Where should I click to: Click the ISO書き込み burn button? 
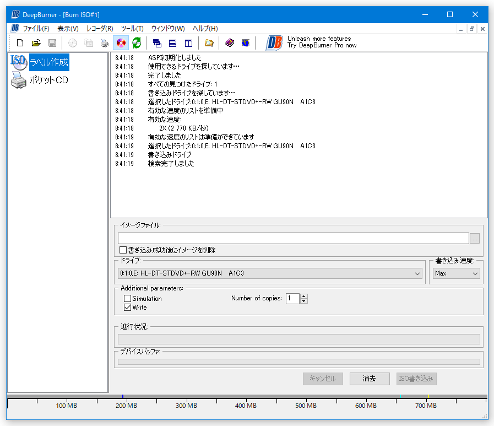click(x=416, y=379)
